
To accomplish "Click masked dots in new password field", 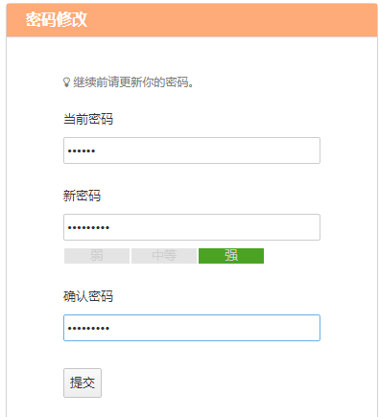I will (88, 227).
